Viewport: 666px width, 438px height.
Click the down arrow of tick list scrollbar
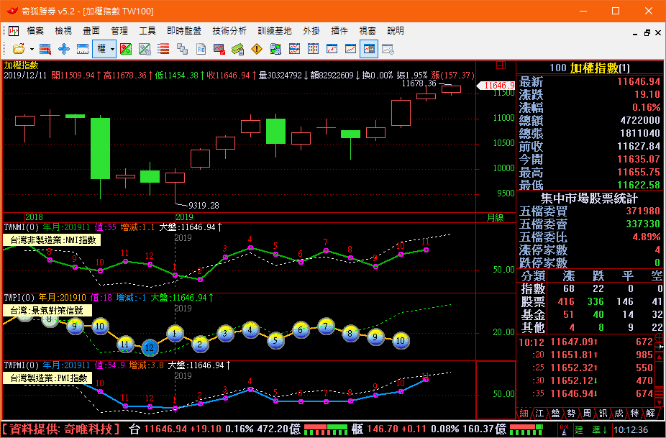tap(660, 401)
